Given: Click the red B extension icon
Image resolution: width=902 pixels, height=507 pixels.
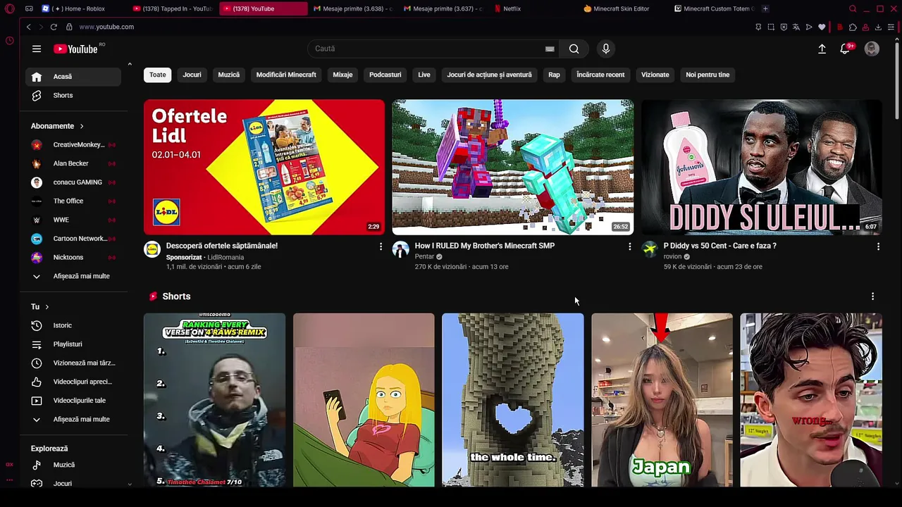Looking at the screenshot, I should (840, 27).
